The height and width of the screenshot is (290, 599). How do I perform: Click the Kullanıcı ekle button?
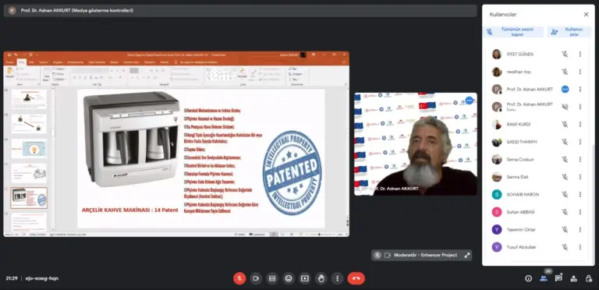(569, 32)
